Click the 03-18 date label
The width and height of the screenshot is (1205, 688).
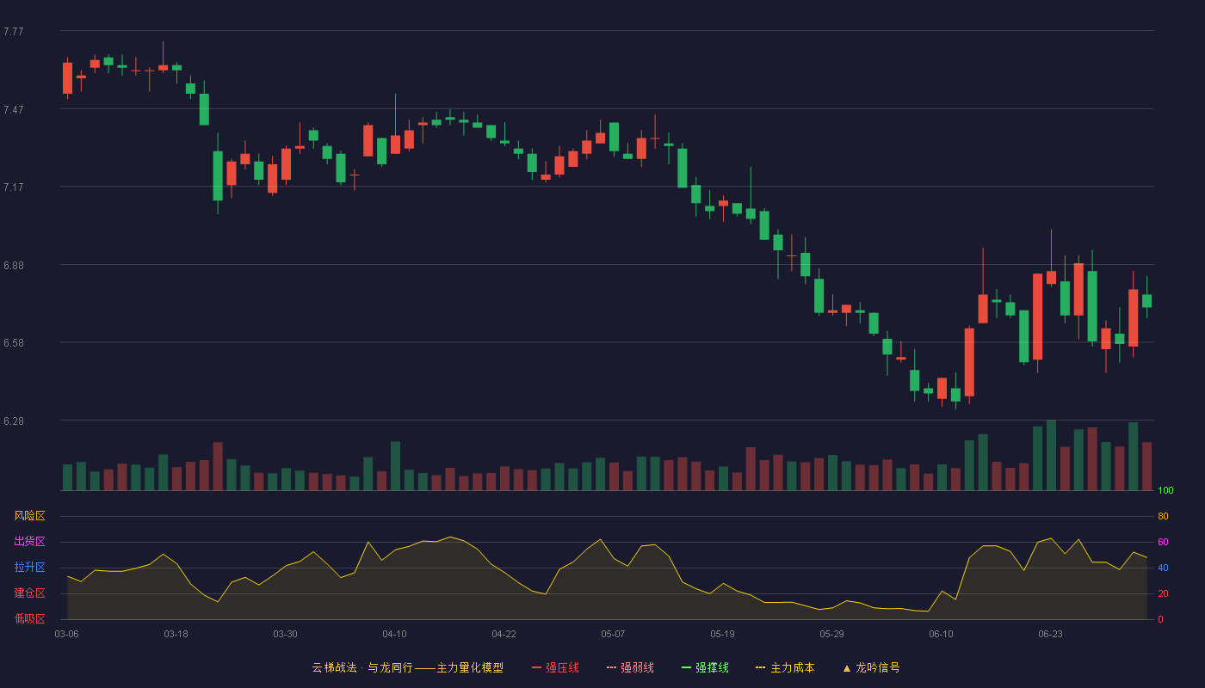click(176, 634)
